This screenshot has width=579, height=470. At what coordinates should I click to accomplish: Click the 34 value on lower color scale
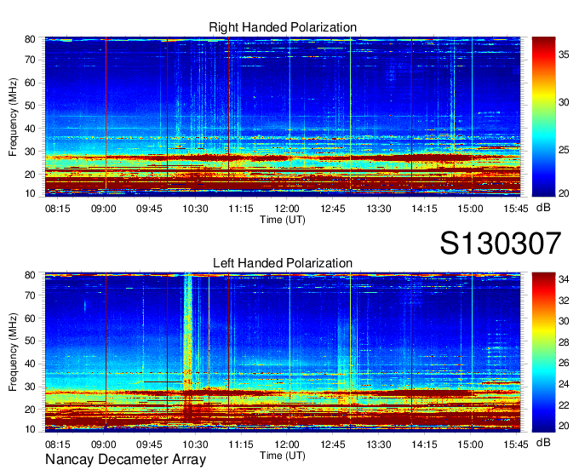click(x=564, y=279)
